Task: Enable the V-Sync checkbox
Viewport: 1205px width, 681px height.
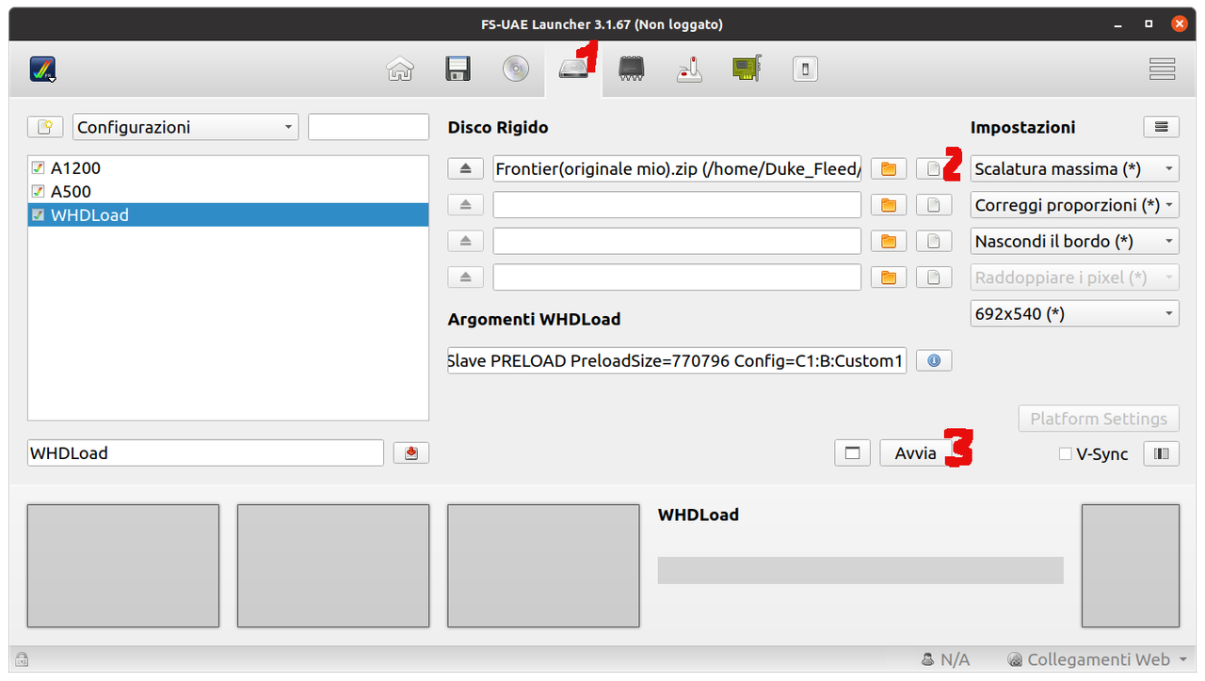Action: point(1093,453)
